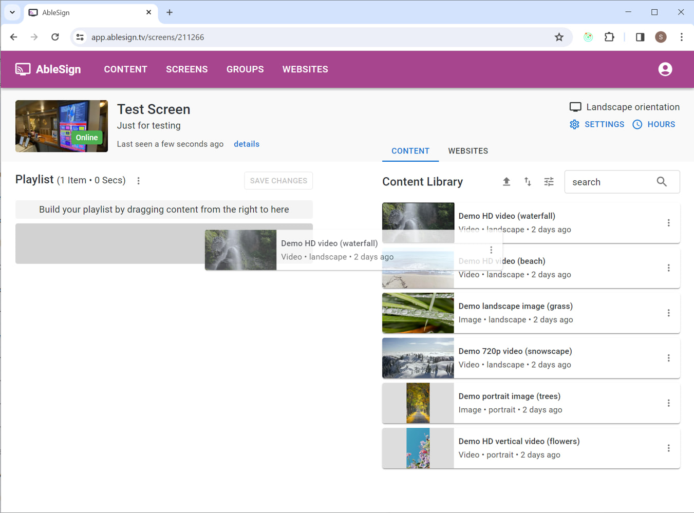The image size is (694, 513).
Task: Follow the details link next to last seen
Action: (247, 144)
